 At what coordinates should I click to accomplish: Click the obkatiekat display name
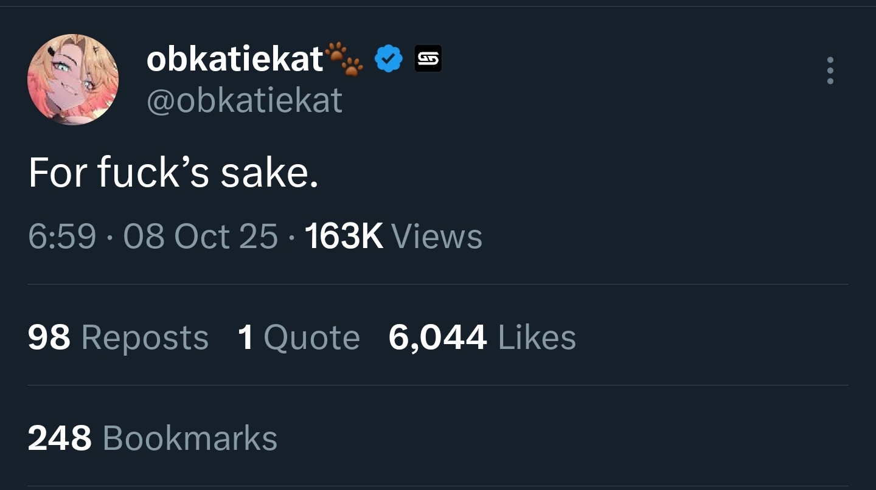click(235, 59)
